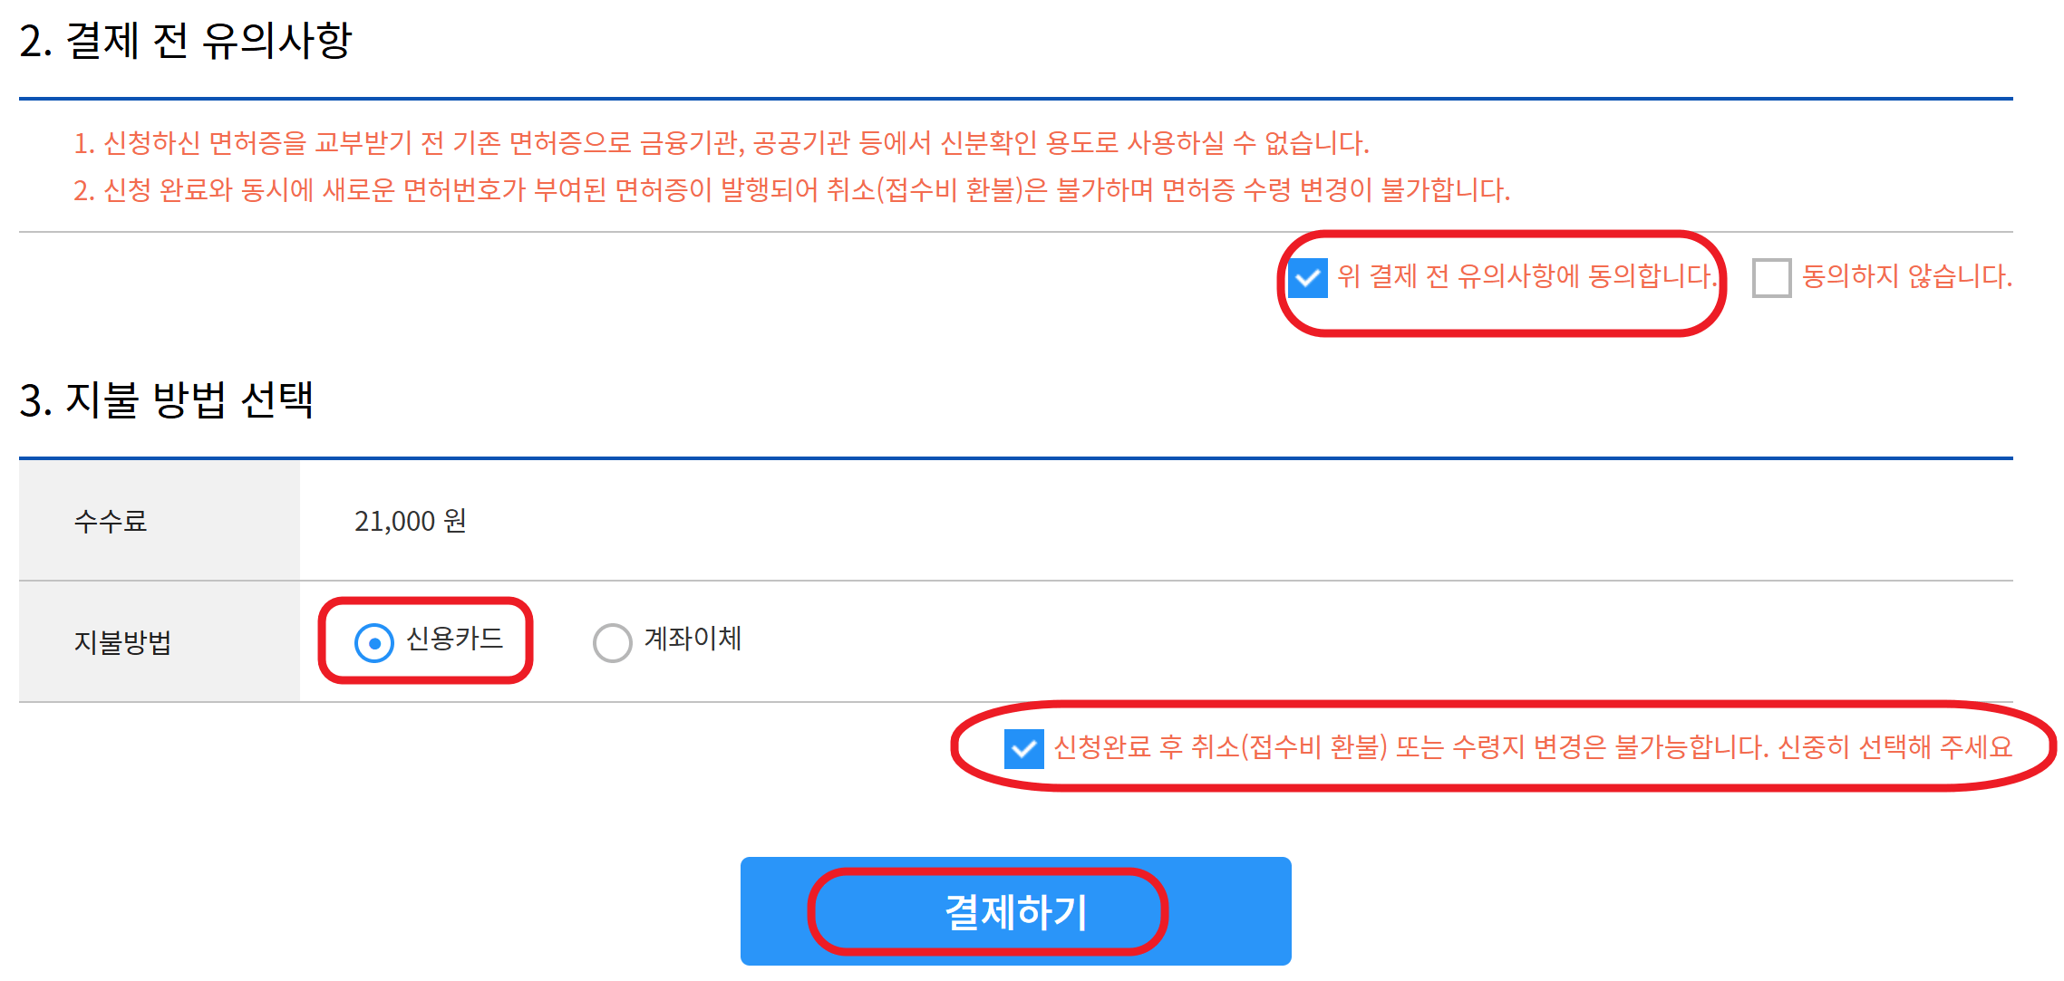
Task: Click the 21,000 원 fee amount text
Action: tap(411, 521)
